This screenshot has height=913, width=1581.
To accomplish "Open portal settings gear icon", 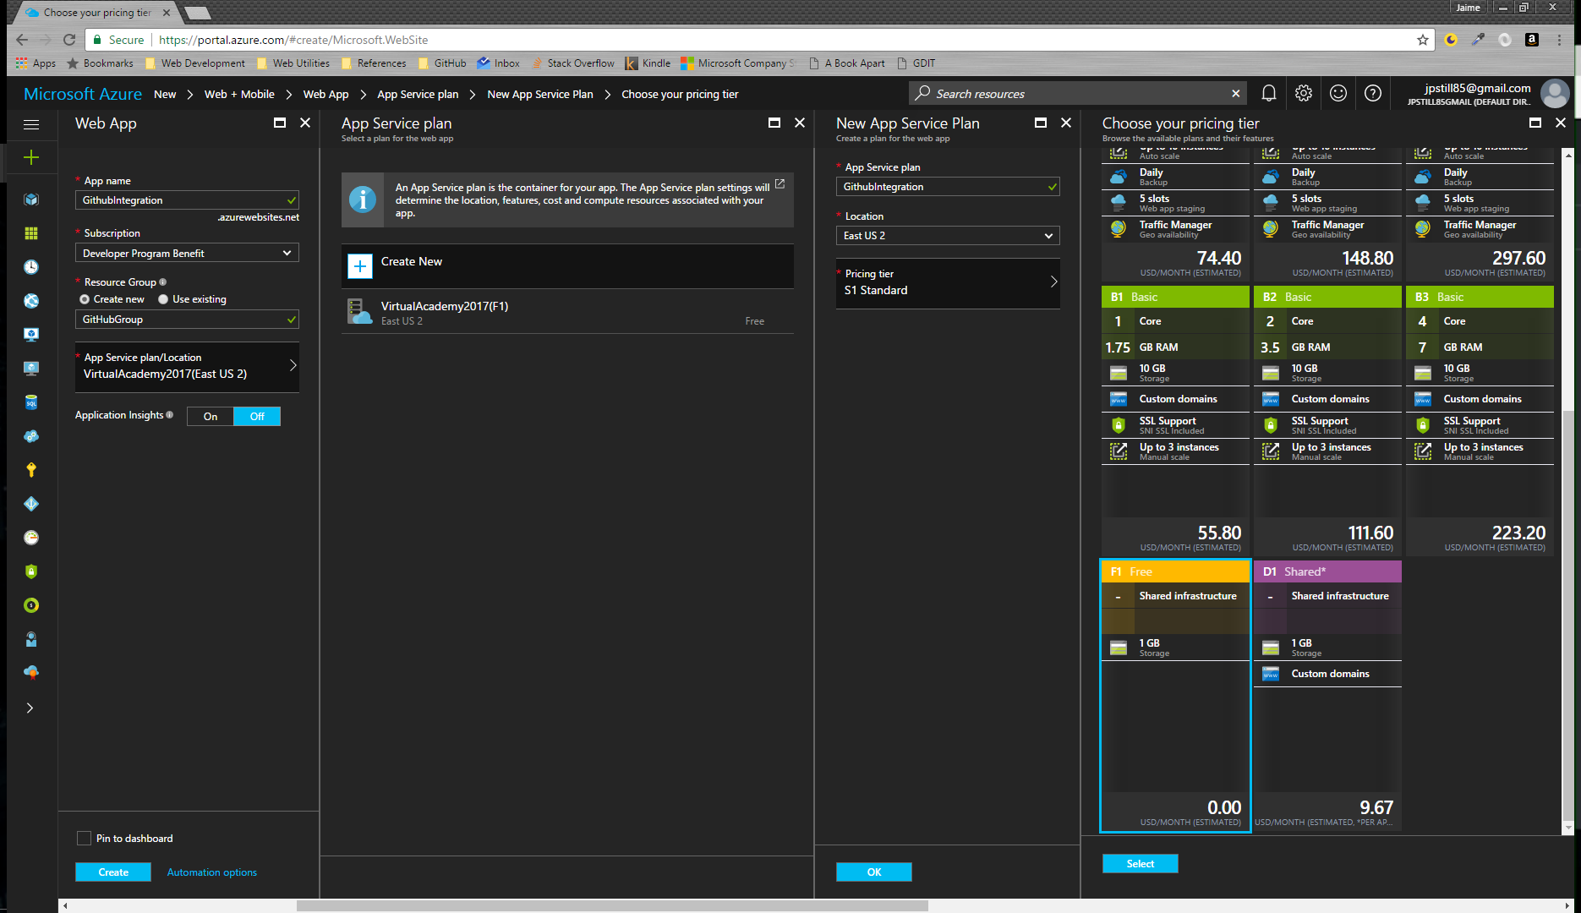I will (x=1304, y=93).
